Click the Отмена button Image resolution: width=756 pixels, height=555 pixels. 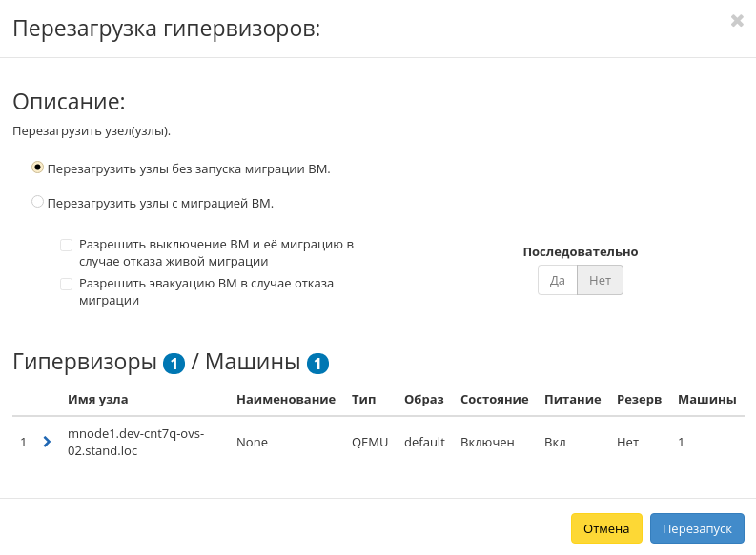606,528
